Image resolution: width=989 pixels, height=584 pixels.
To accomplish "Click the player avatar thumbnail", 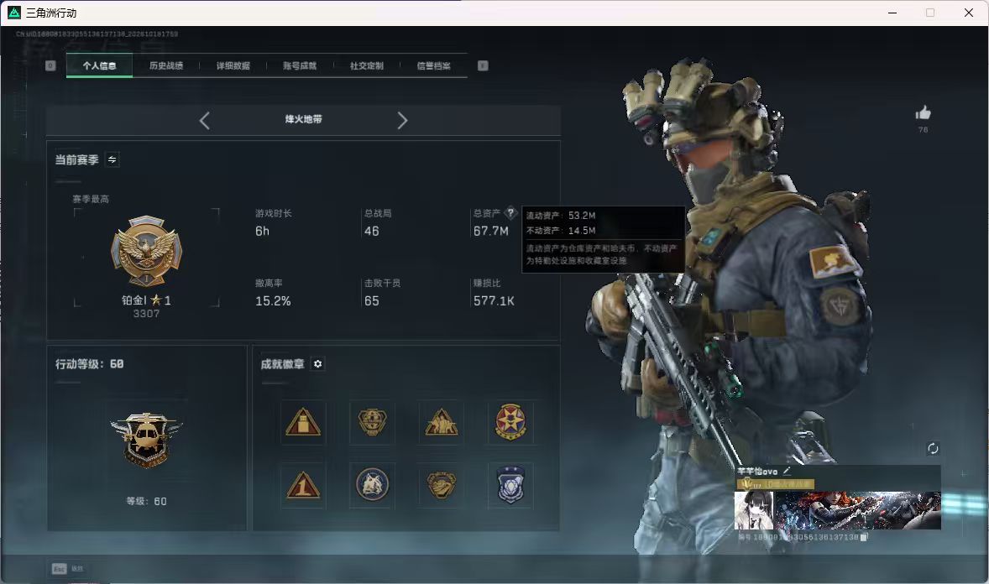I will [x=755, y=510].
